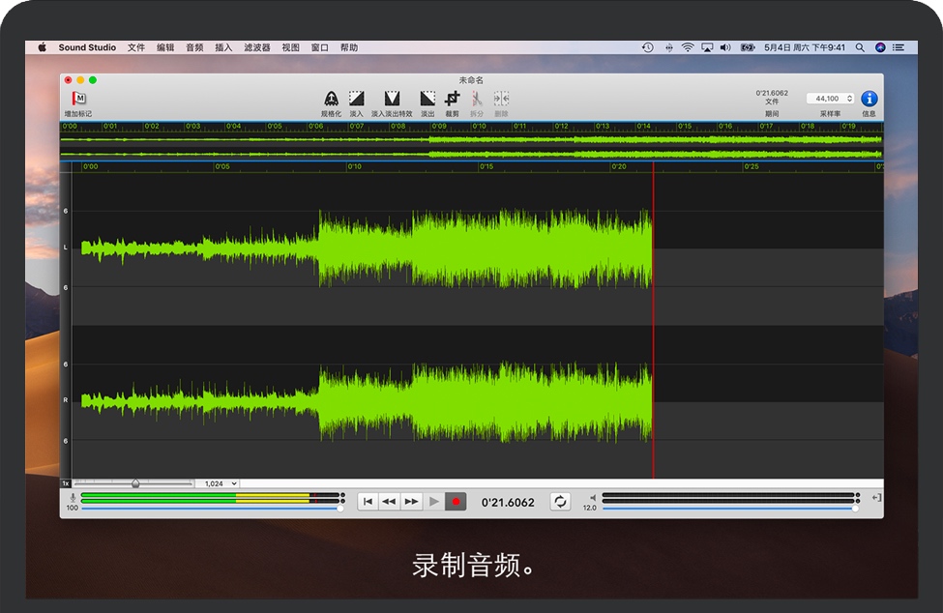Click the Add Marker (增加标记) icon
The width and height of the screenshot is (943, 613).
[78, 99]
